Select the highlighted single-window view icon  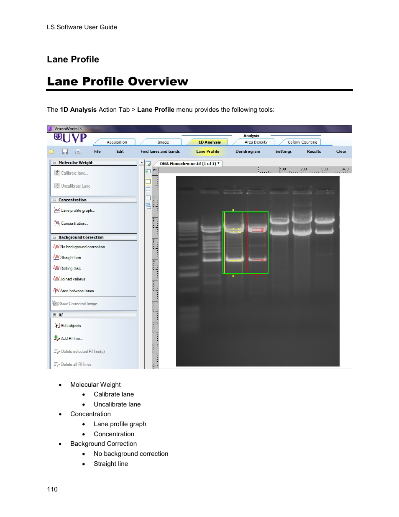pos(148,182)
